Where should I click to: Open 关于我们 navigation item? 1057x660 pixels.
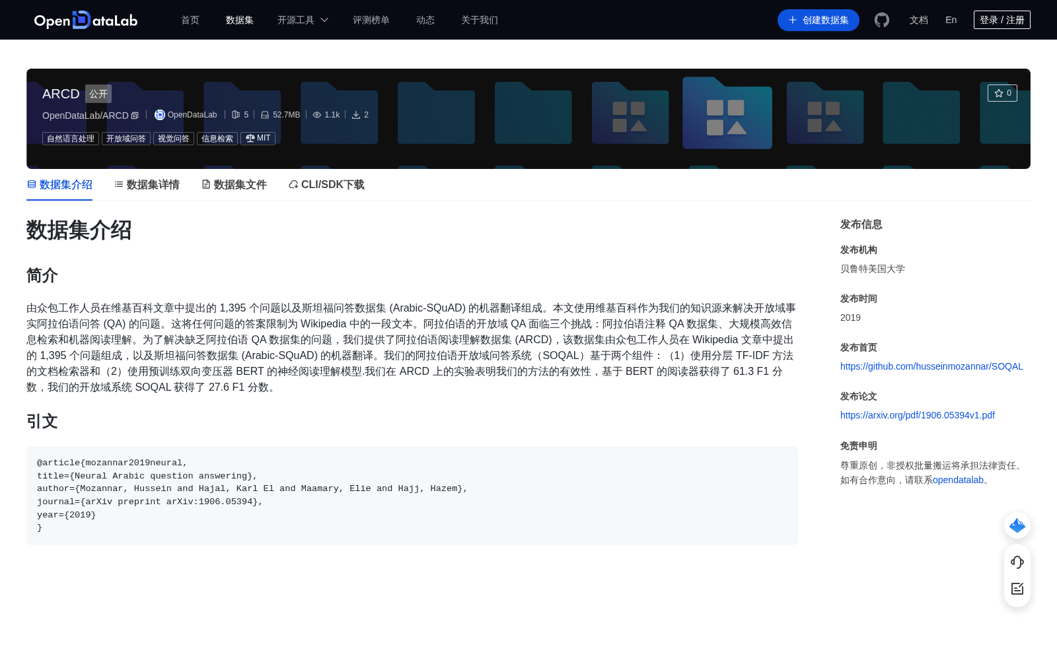click(x=480, y=20)
